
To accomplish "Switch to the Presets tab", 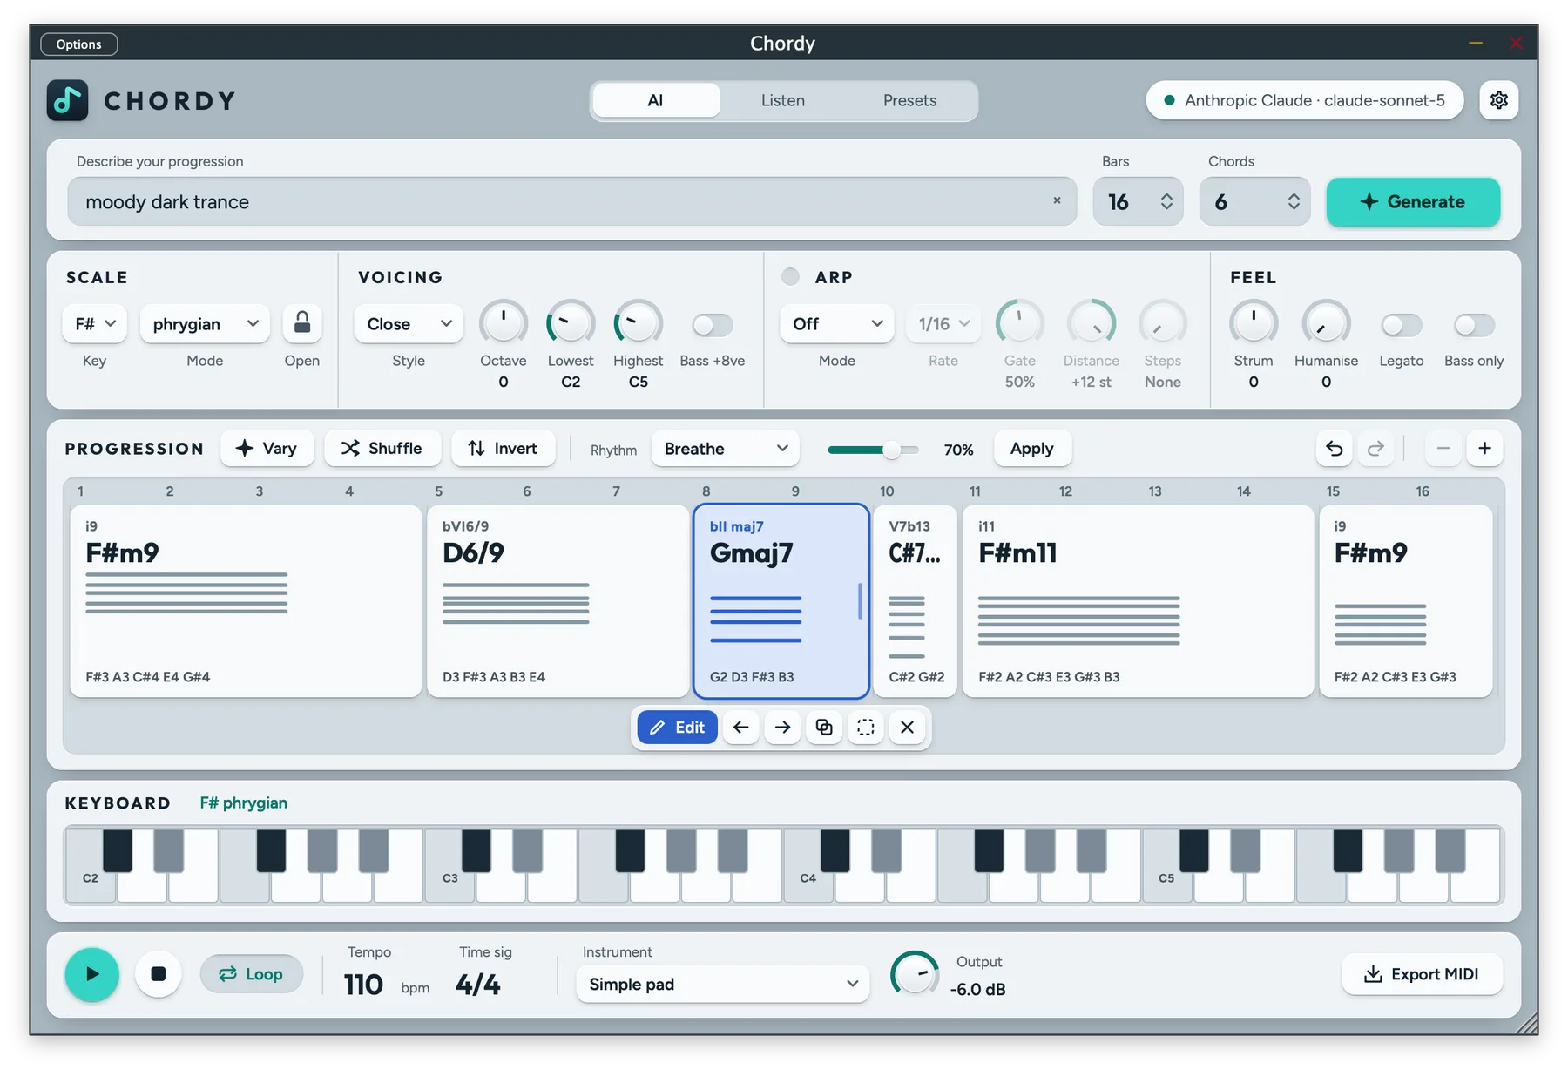I will coord(909,100).
